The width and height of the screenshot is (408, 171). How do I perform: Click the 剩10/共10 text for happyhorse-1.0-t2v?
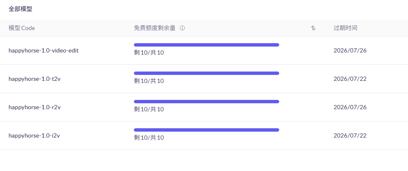(149, 81)
